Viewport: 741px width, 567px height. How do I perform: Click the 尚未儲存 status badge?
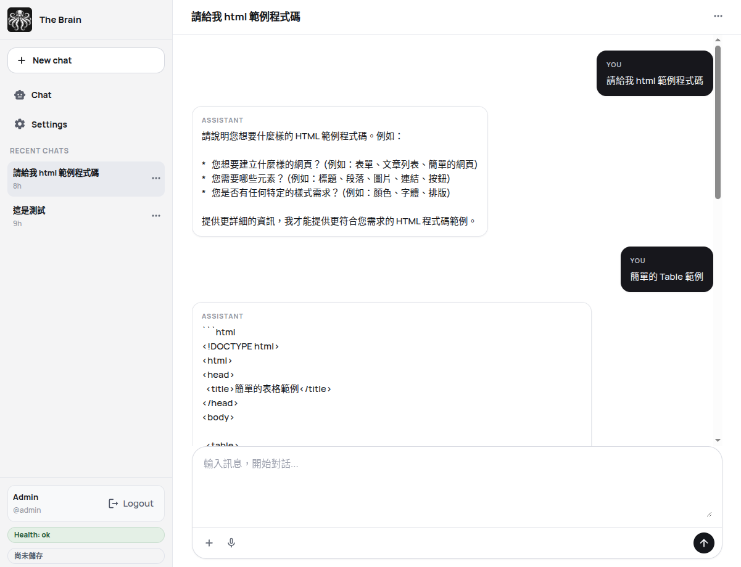click(86, 556)
